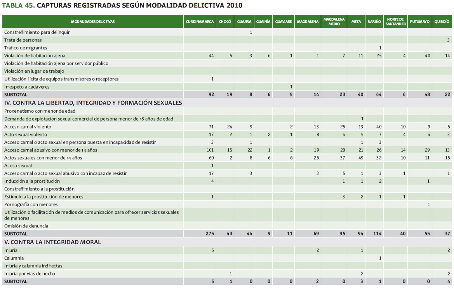Click heading 'IV. CONTRA LA LIBERTAD, INTEGRIDAD Y FORMACIÓN SEXUALES'
The image size is (454, 288).
coord(93,103)
